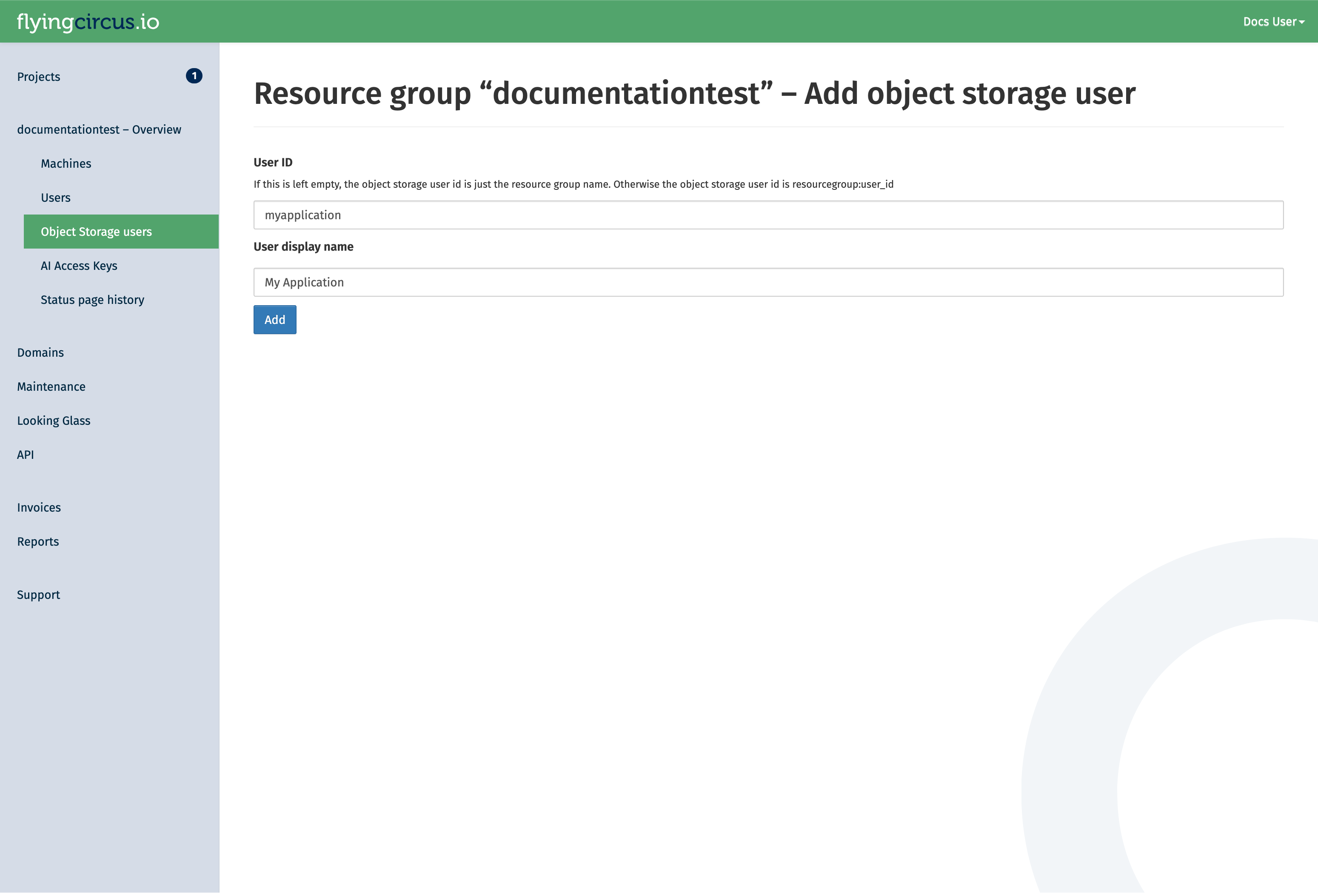Click the flyingcircus.io logo

tap(88, 22)
